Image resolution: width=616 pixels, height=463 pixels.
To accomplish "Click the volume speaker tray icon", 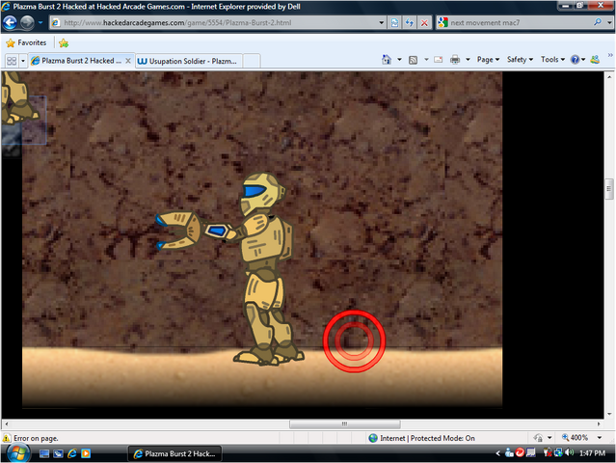I will [x=570, y=452].
